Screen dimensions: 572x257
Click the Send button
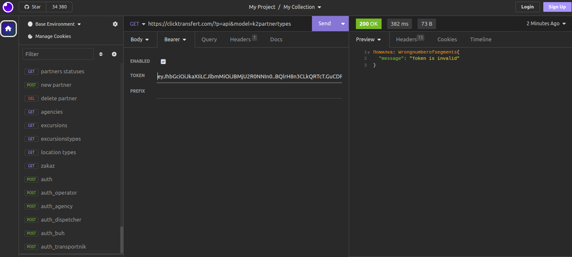[324, 24]
